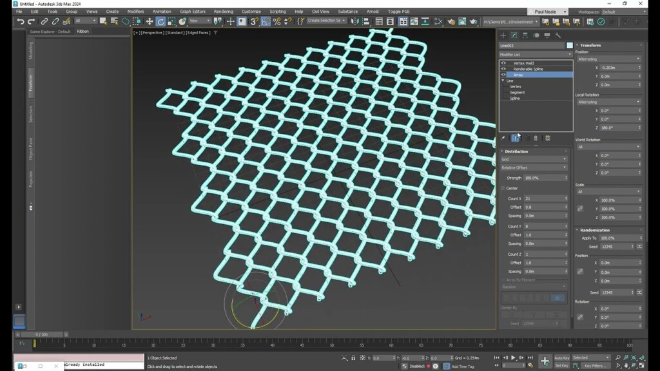
Task: Toggle visibility of the Renderable Spline modifier
Action: click(503, 69)
